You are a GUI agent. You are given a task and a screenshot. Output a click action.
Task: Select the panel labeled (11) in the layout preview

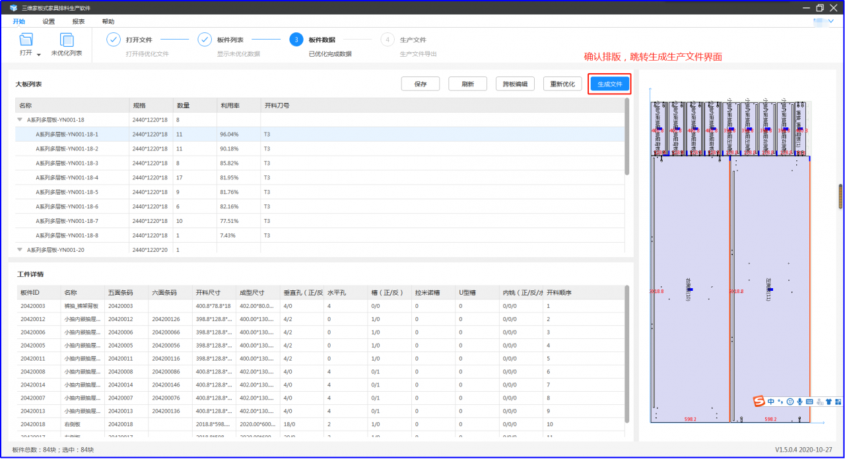[x=770, y=290]
